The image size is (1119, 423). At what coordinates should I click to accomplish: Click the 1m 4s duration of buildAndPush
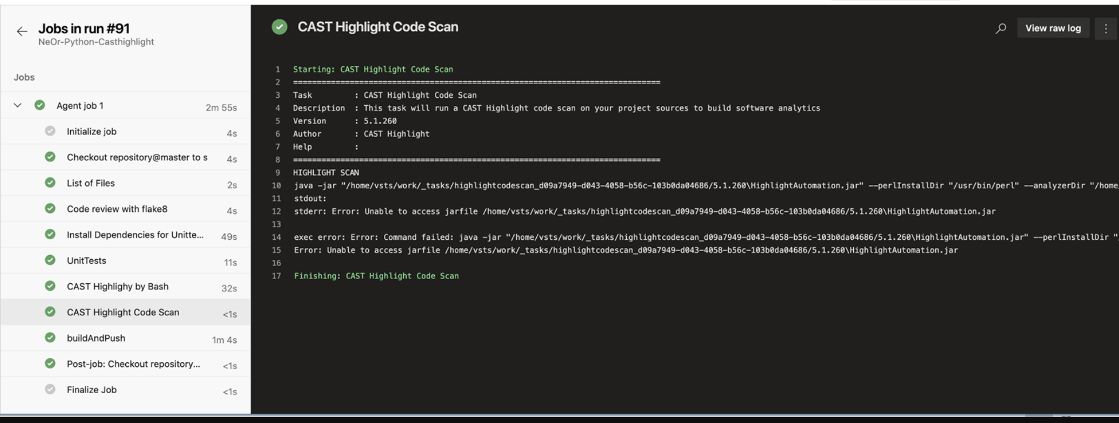point(225,340)
